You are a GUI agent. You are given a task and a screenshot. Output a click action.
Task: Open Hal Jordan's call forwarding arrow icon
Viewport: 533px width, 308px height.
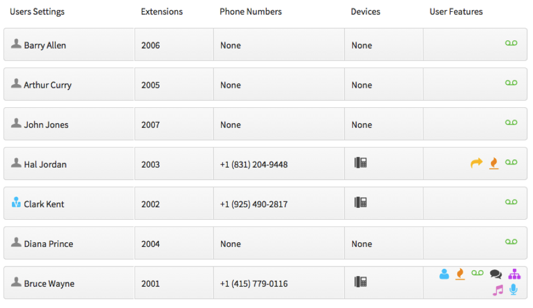point(476,163)
